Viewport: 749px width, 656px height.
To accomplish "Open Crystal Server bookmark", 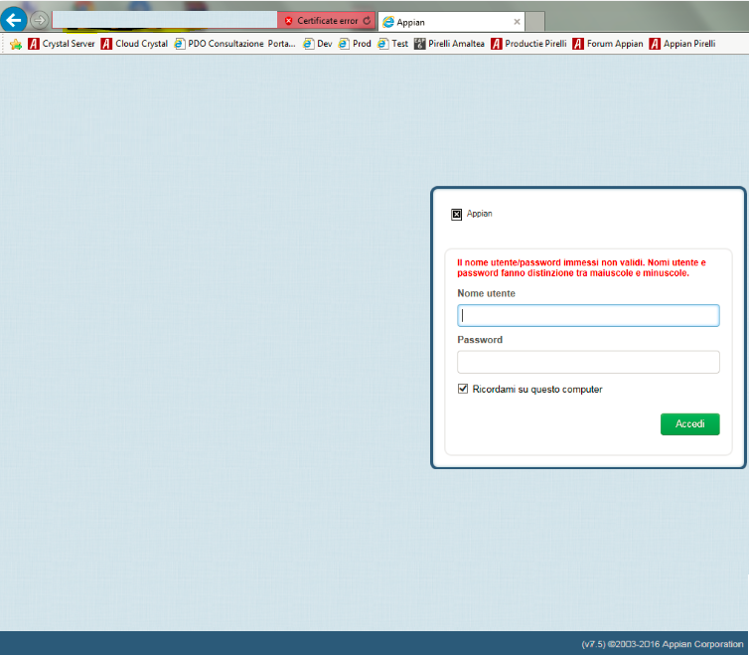I will [x=62, y=44].
